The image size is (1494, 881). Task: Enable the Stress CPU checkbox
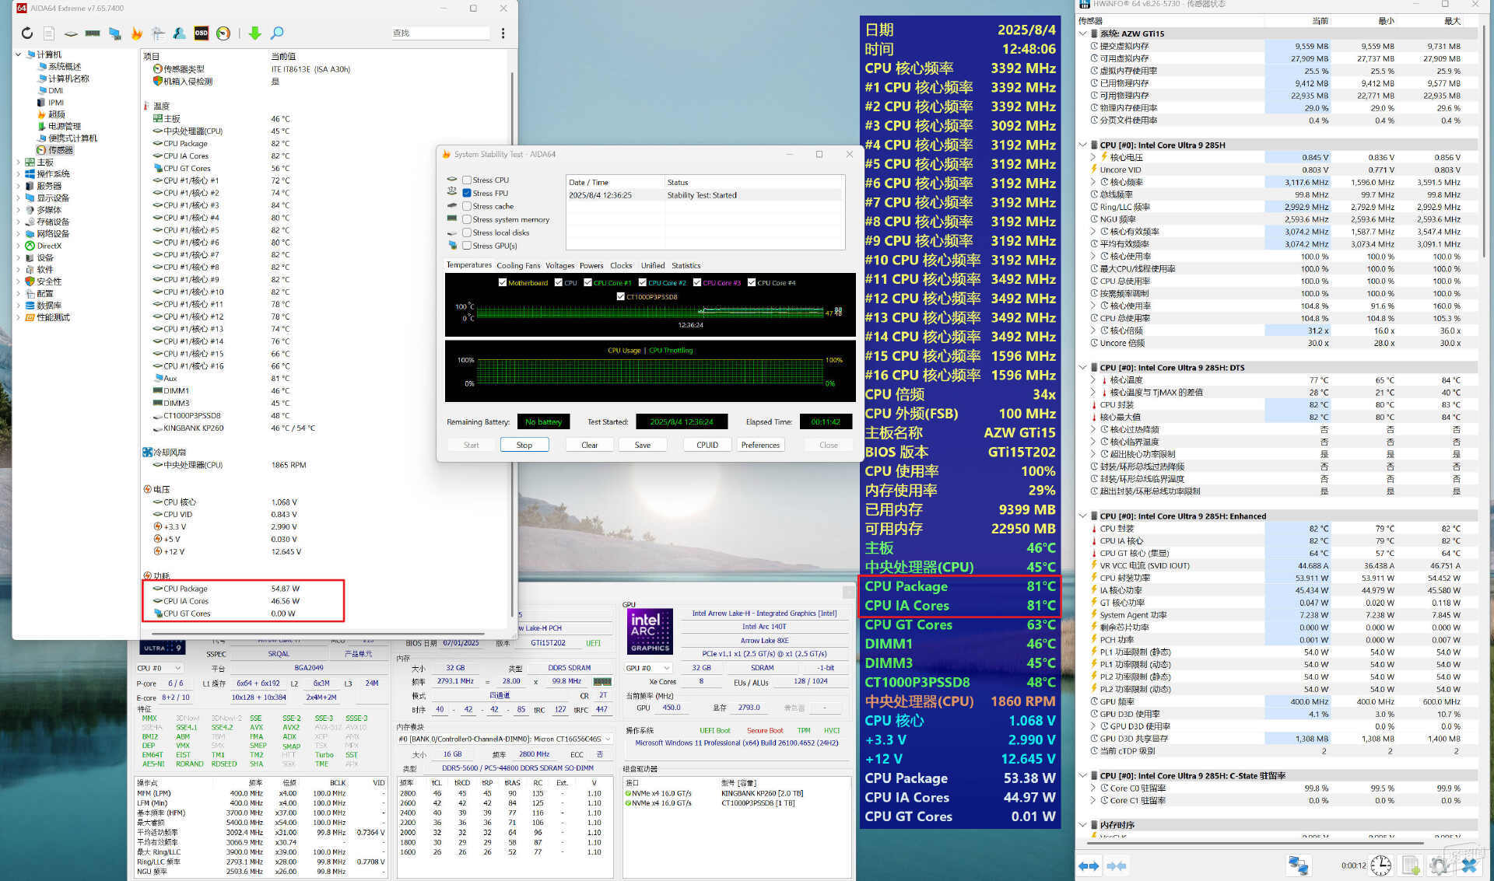point(467,180)
